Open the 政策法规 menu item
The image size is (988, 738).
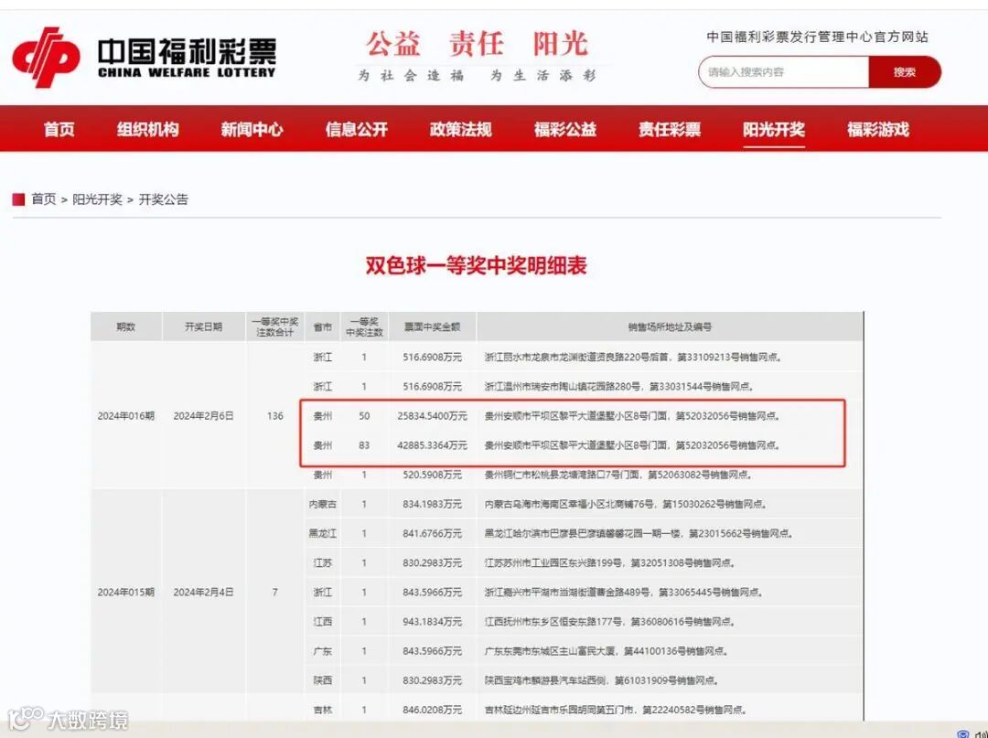tap(460, 130)
